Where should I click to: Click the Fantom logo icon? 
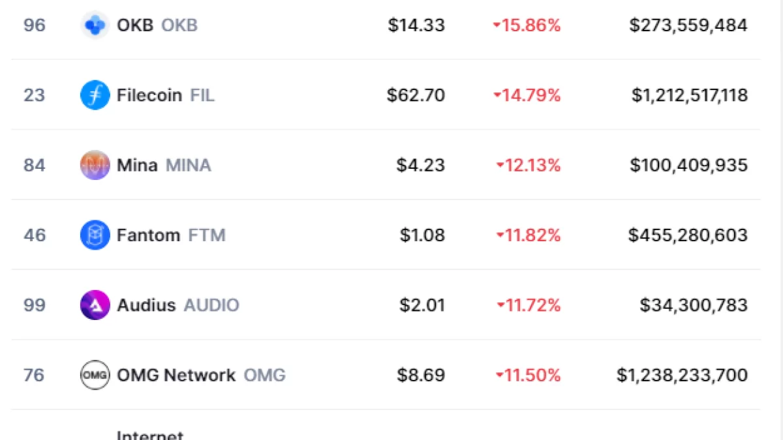(x=95, y=235)
